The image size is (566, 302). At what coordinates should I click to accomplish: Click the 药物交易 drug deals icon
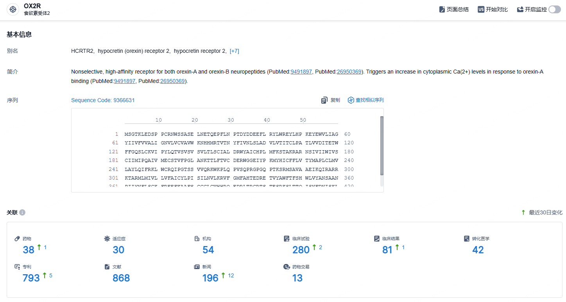[287, 267]
